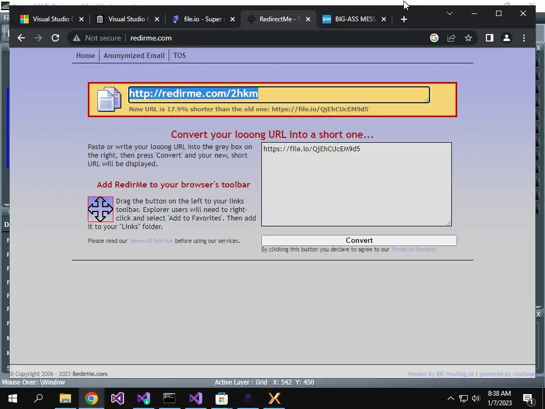Click the browser forward arrow
545x409 pixels.
coord(38,38)
